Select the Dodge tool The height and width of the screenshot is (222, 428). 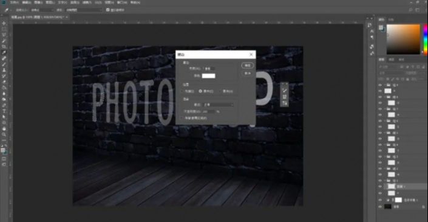[4, 99]
